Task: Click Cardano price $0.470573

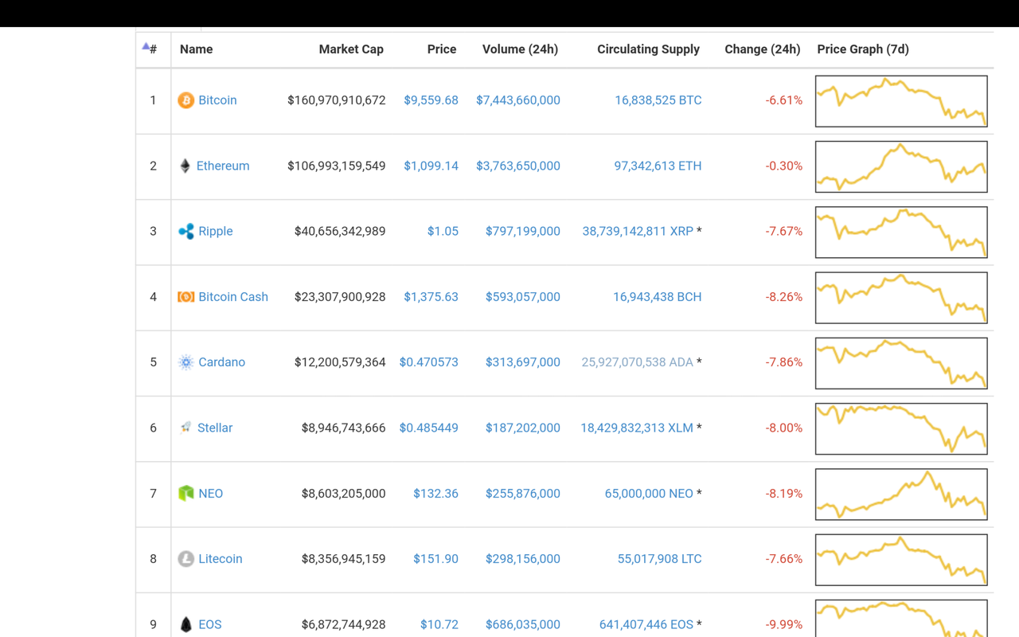Action: pyautogui.click(x=429, y=362)
